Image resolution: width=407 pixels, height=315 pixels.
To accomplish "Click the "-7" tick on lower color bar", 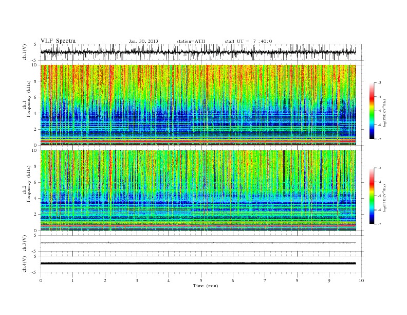I will (379, 224).
